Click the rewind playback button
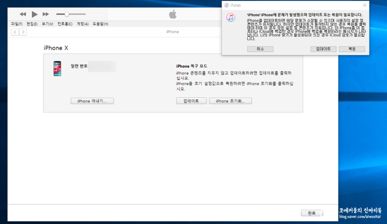 [x=23, y=15]
